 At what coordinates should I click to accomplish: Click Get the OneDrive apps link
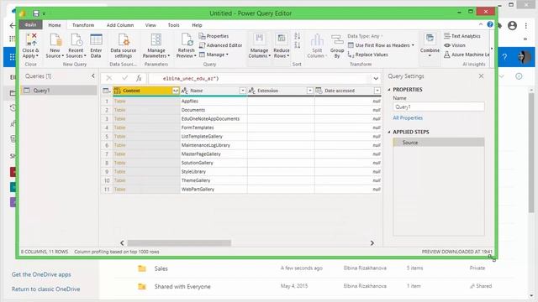[41, 274]
